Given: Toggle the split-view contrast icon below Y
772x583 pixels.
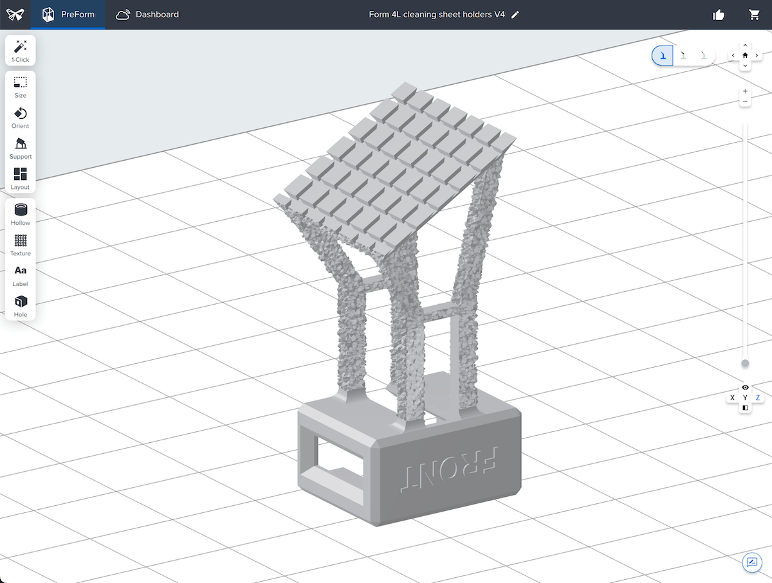Looking at the screenshot, I should (745, 408).
